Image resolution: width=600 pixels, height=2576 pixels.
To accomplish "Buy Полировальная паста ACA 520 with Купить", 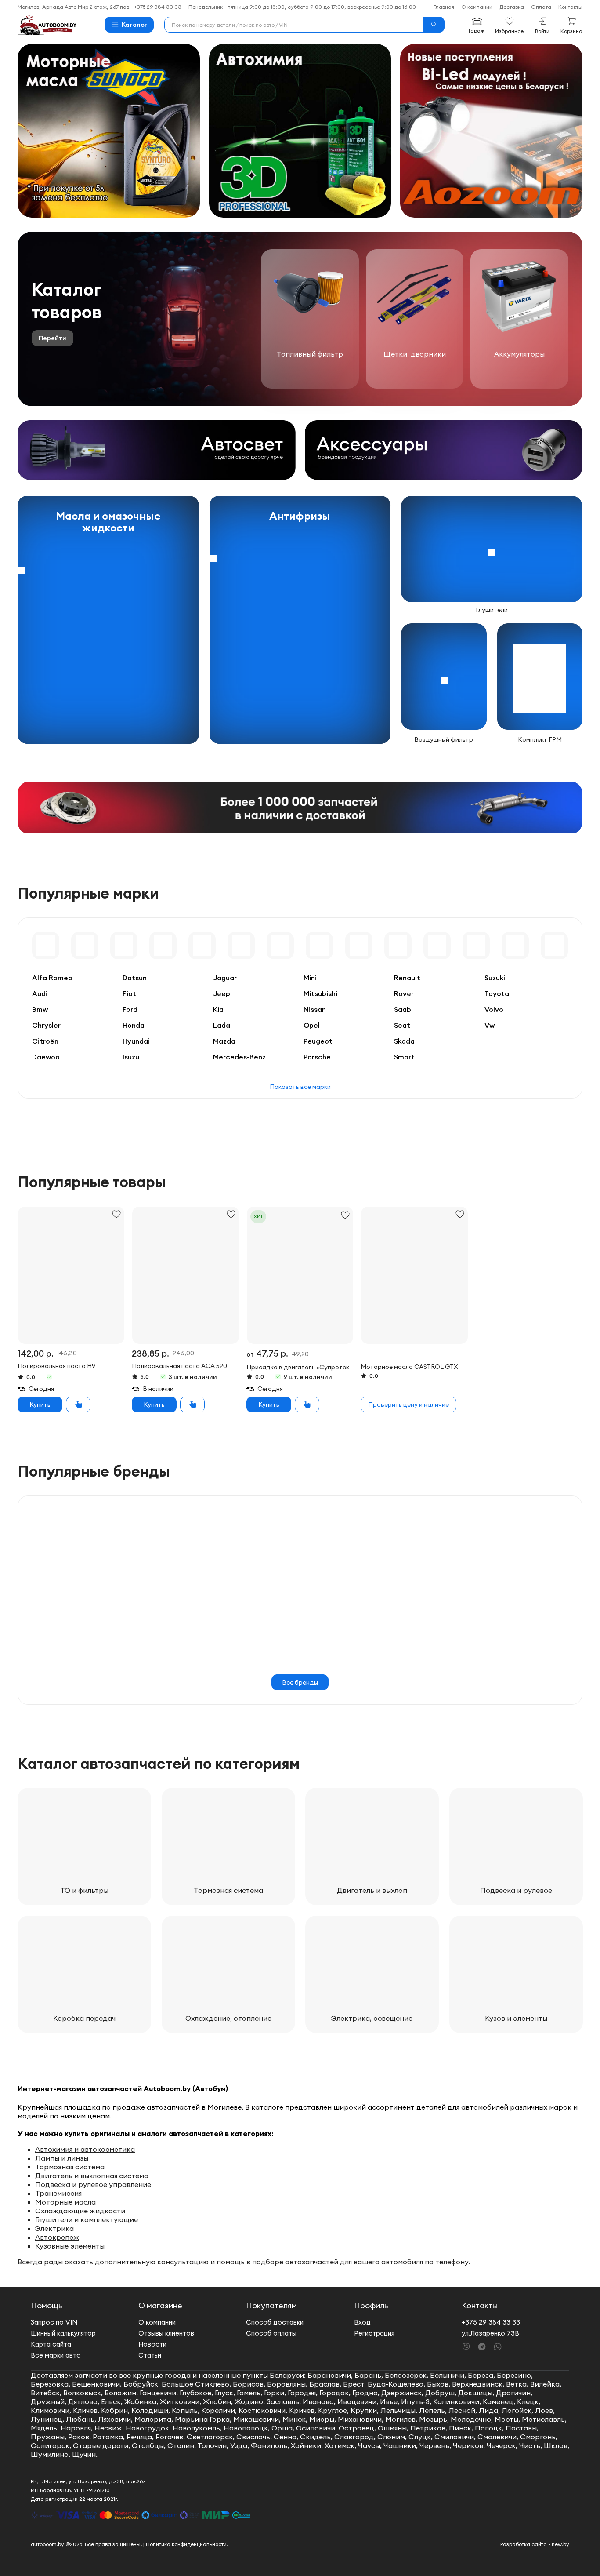I will 154,1404.
